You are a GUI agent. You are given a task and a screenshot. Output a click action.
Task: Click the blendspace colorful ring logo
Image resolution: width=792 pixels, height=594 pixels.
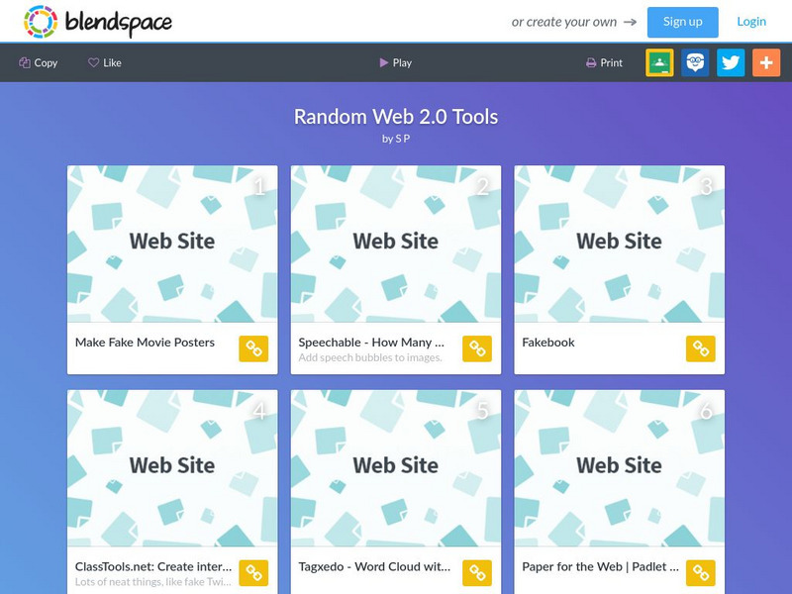pyautogui.click(x=41, y=22)
